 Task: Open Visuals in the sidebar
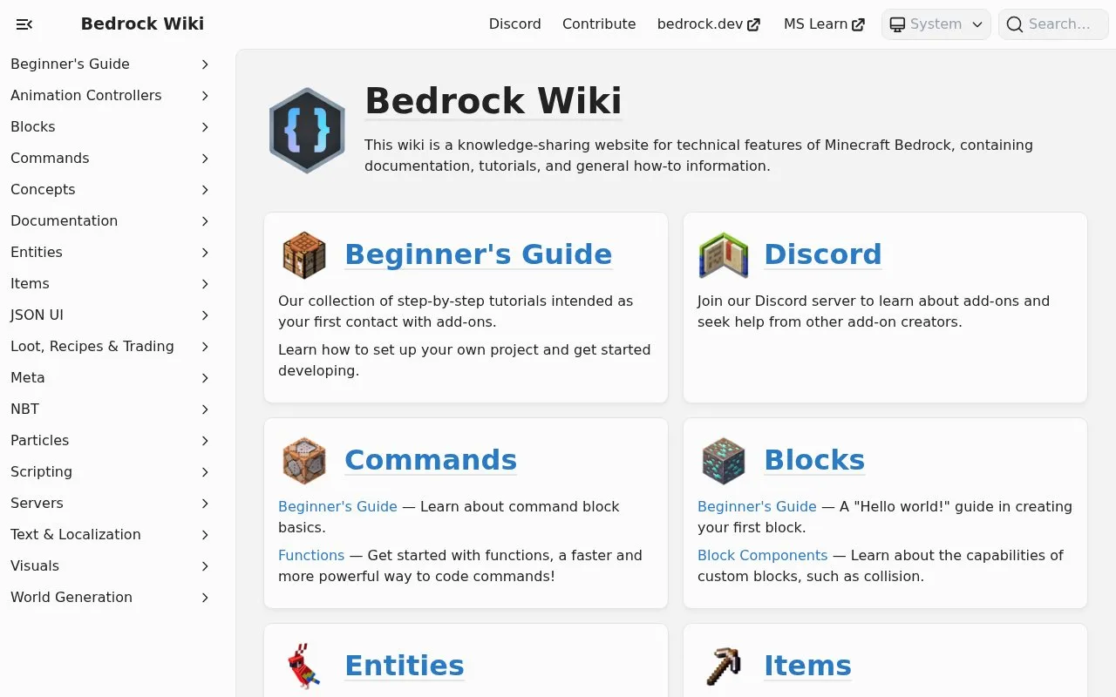click(35, 566)
